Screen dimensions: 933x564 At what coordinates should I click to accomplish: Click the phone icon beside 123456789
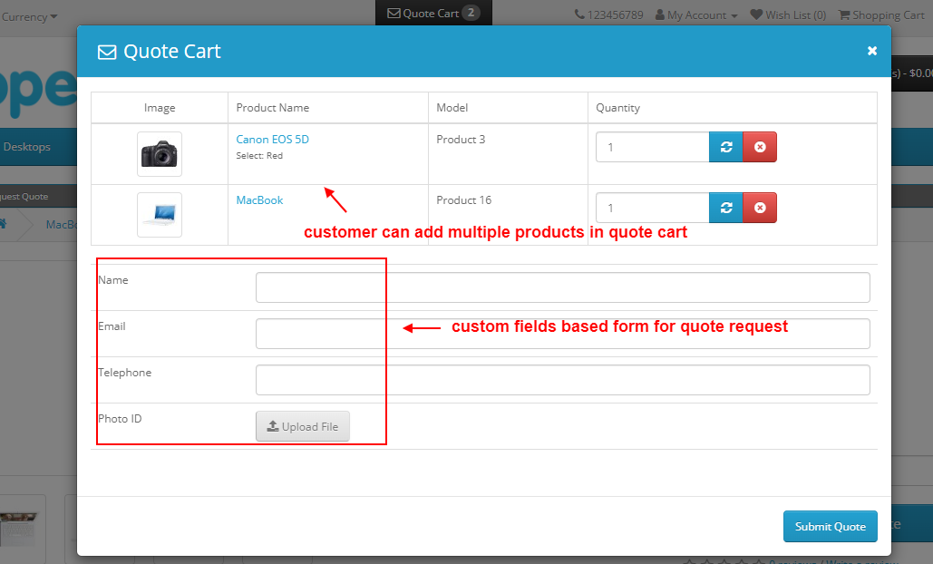578,15
